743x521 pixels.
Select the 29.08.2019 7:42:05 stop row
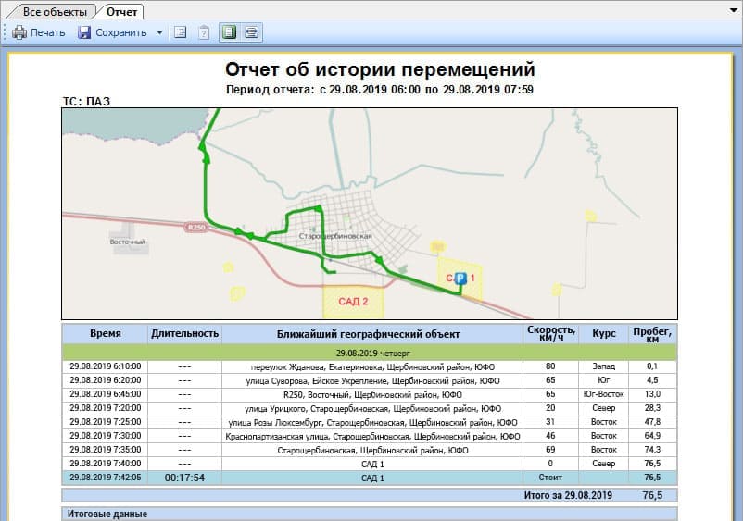[x=369, y=478]
